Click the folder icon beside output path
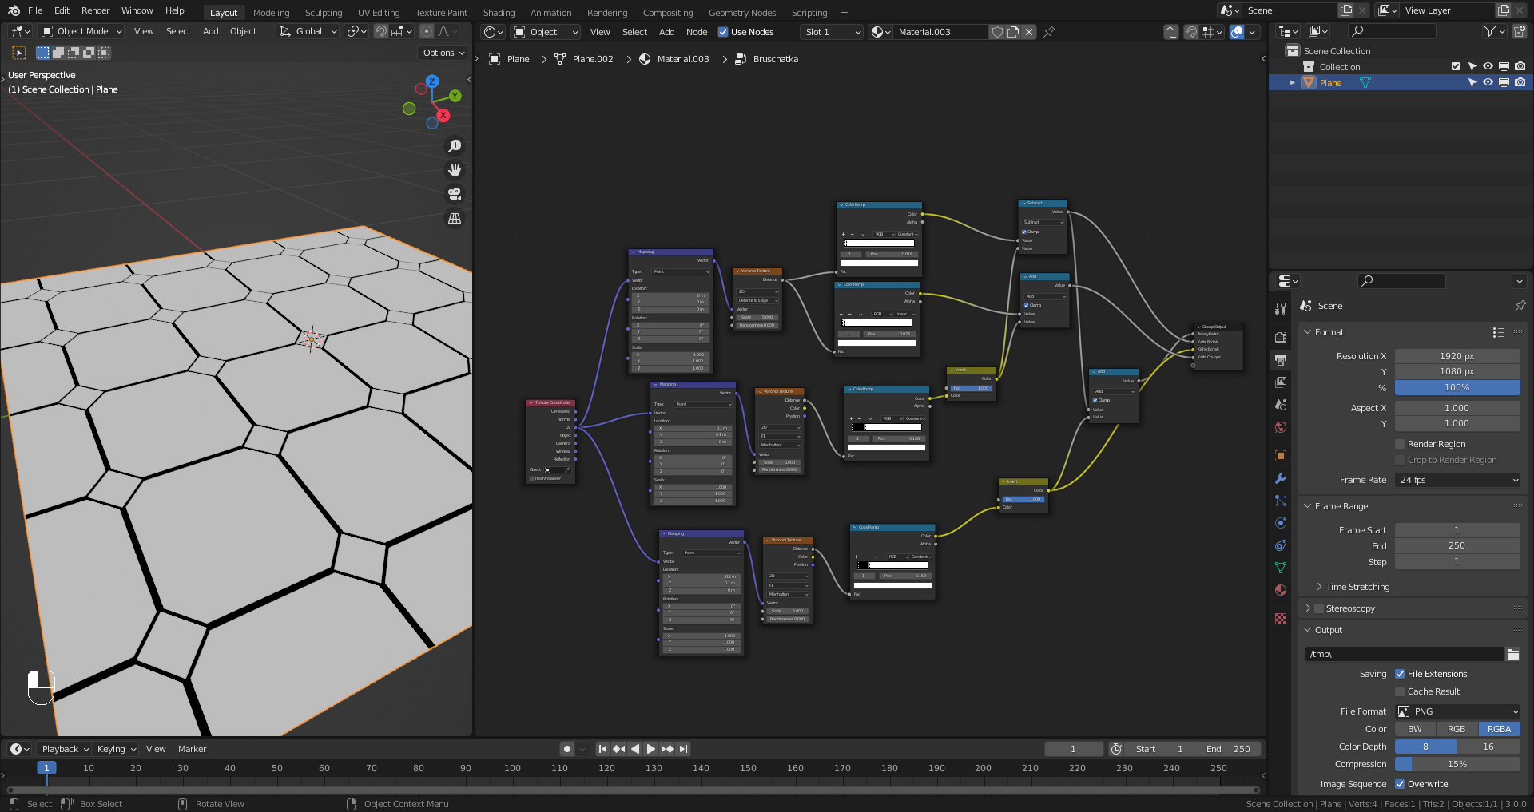This screenshot has width=1534, height=812. [x=1512, y=654]
